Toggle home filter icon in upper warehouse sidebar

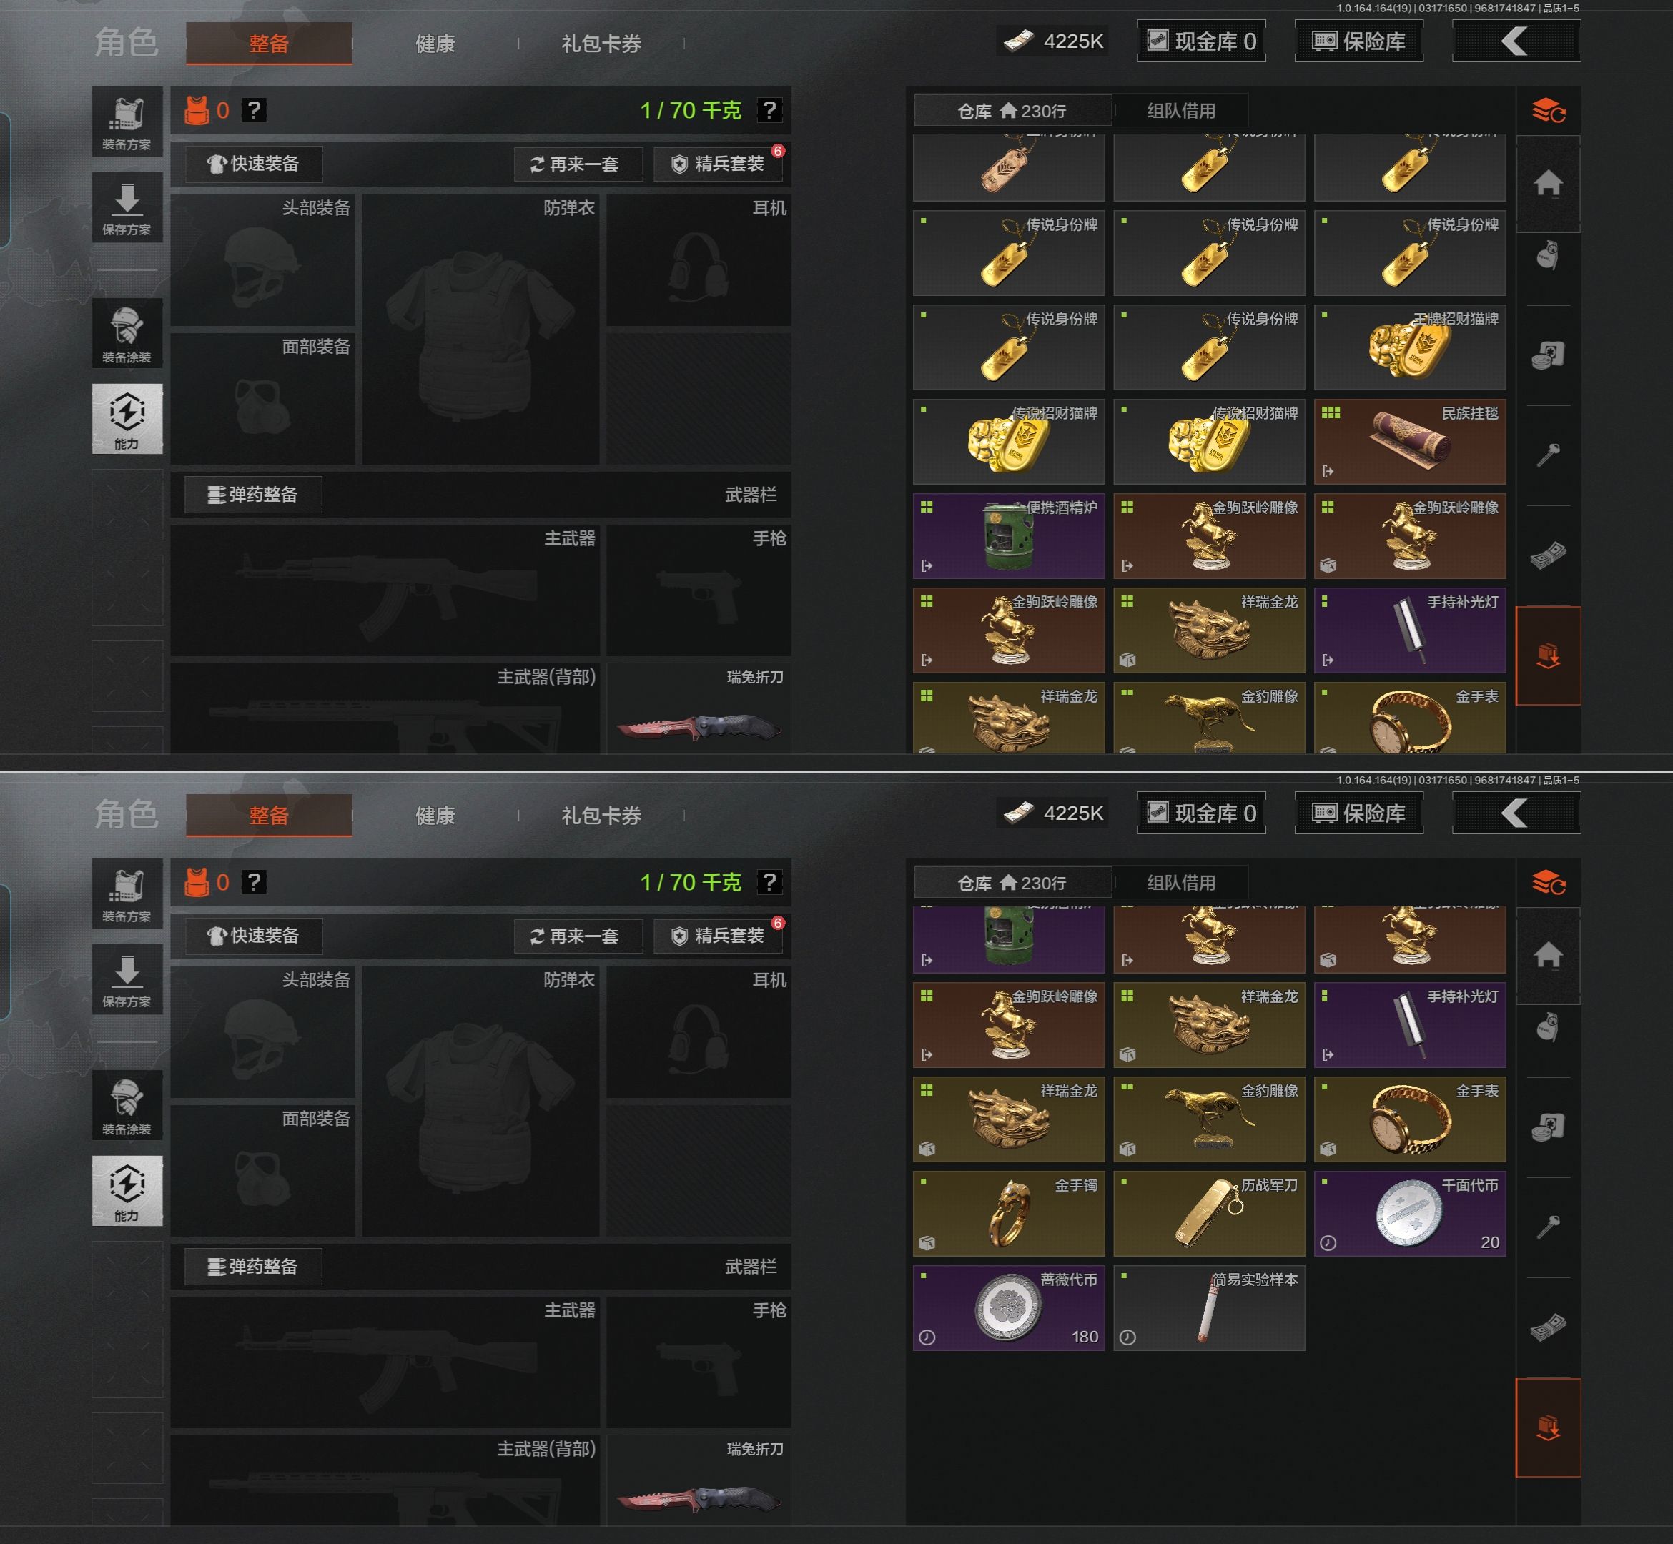tap(1548, 183)
